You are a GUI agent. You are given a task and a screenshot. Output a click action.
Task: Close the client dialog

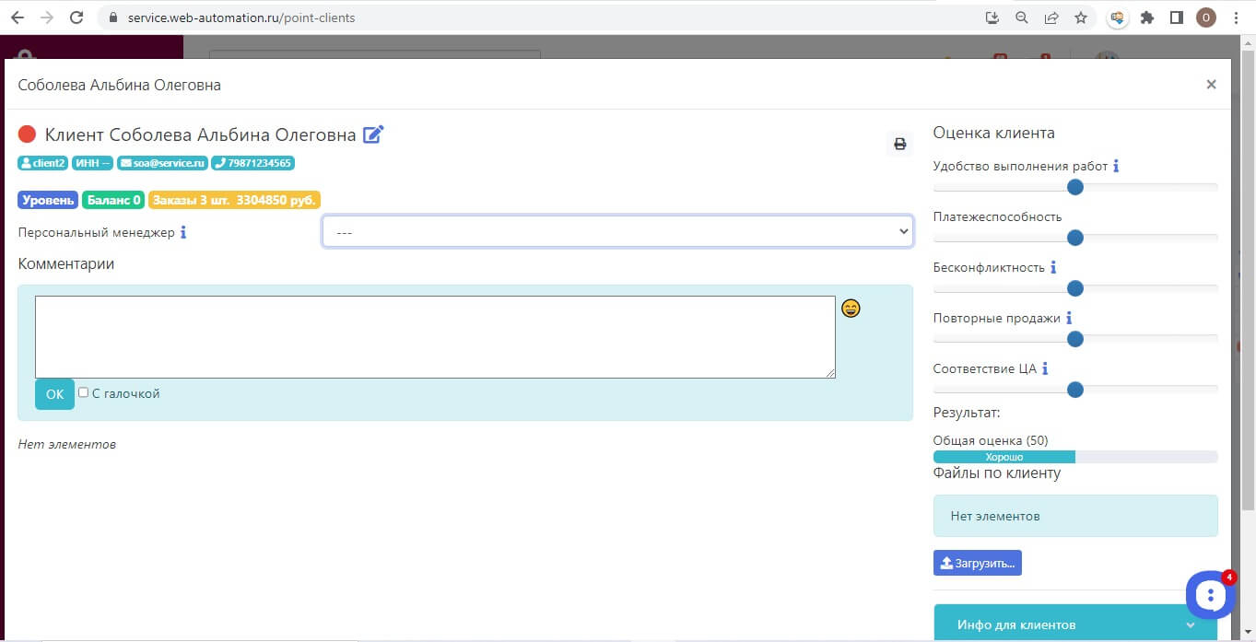[x=1211, y=85]
